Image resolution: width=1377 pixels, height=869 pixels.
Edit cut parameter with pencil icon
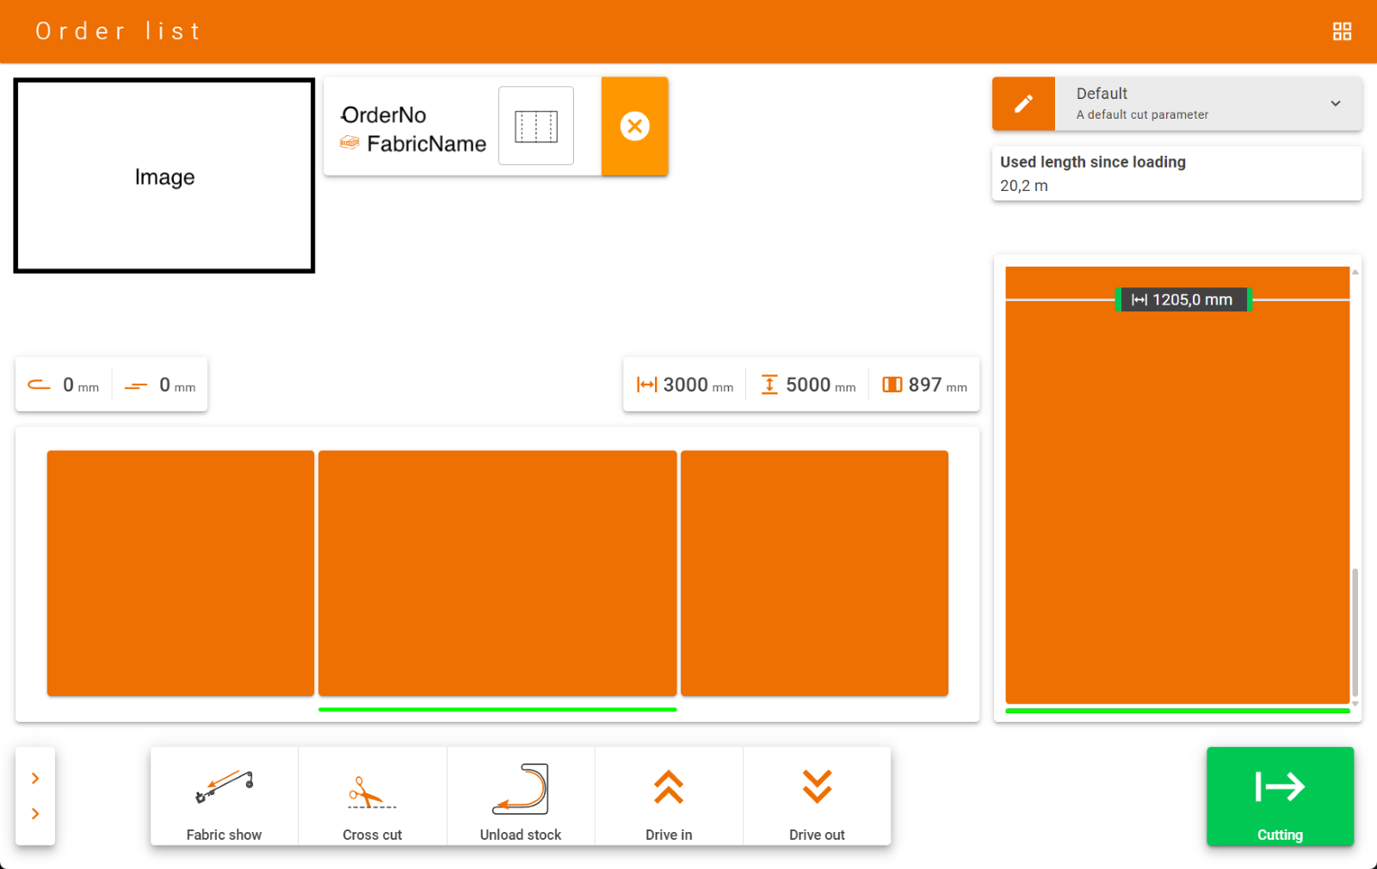[1023, 104]
